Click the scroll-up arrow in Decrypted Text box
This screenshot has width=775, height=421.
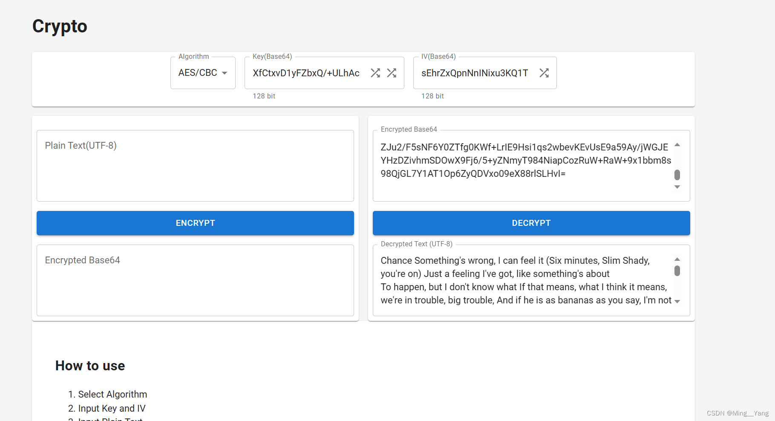point(677,259)
